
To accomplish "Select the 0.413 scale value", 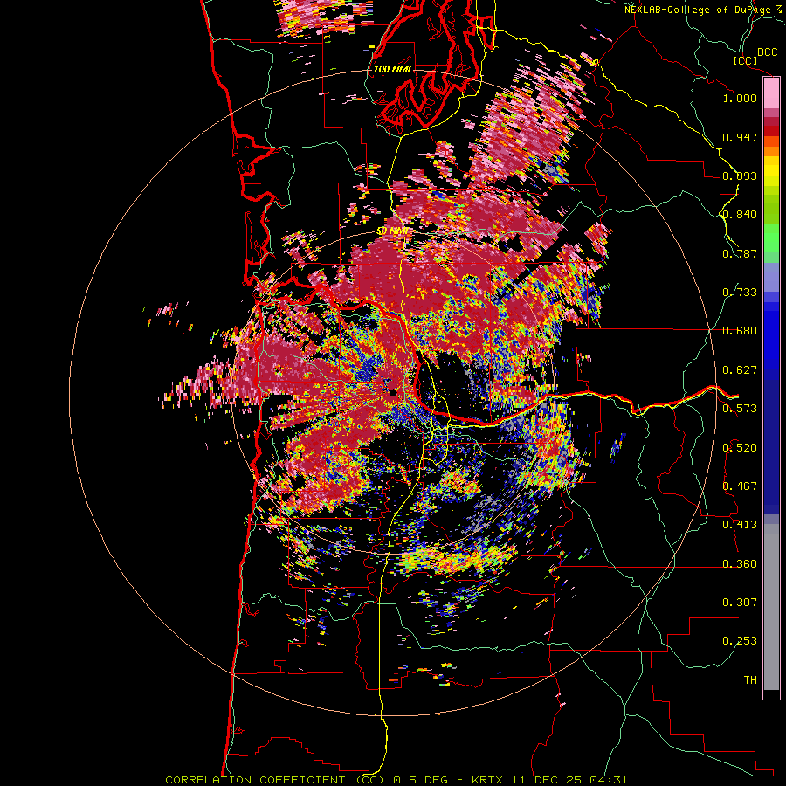I will 740,525.
